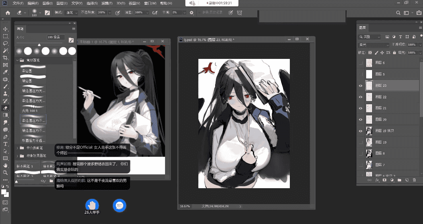Screen dimensions: 423x224
Task: Hide layer 图层 20
Action: pos(361,119)
